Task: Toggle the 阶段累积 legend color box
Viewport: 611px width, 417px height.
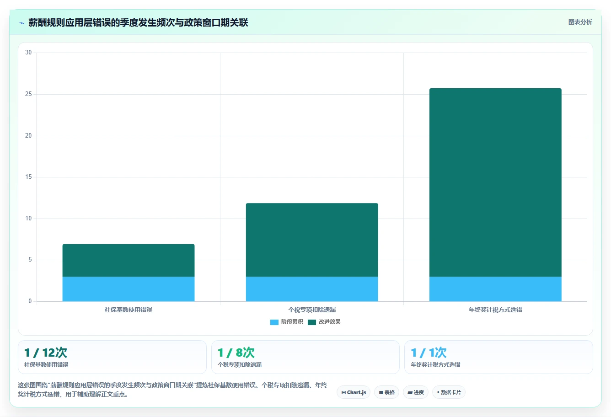Action: [x=274, y=322]
